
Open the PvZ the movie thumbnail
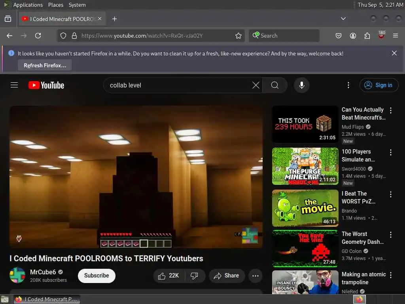pyautogui.click(x=305, y=208)
